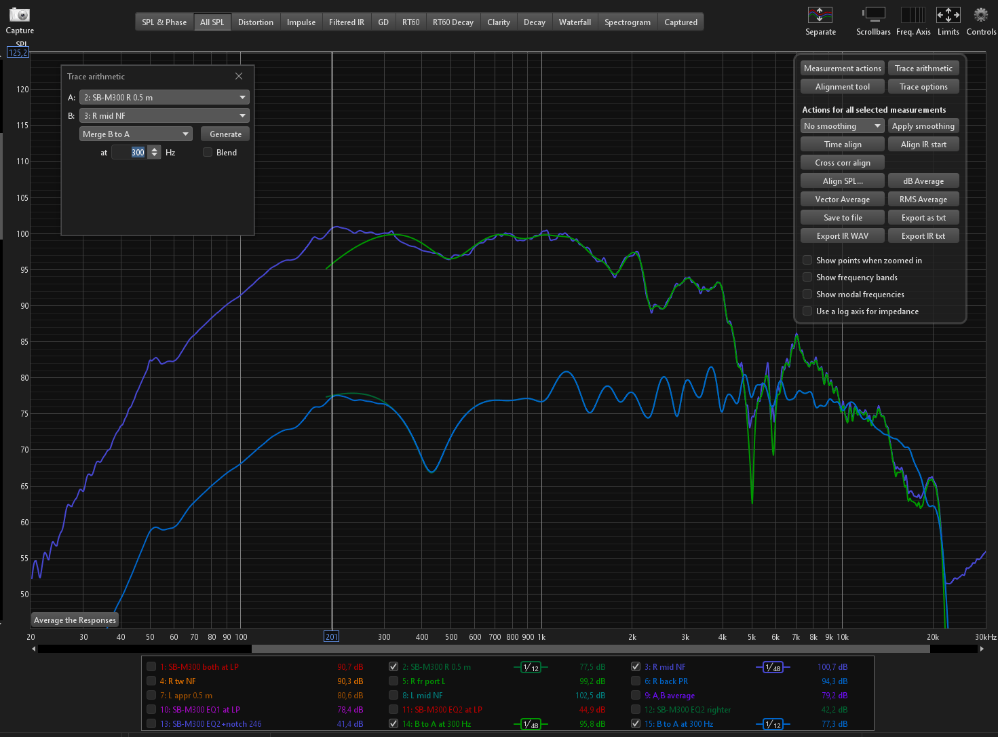Check trace 4: R tw NF

[x=151, y=681]
